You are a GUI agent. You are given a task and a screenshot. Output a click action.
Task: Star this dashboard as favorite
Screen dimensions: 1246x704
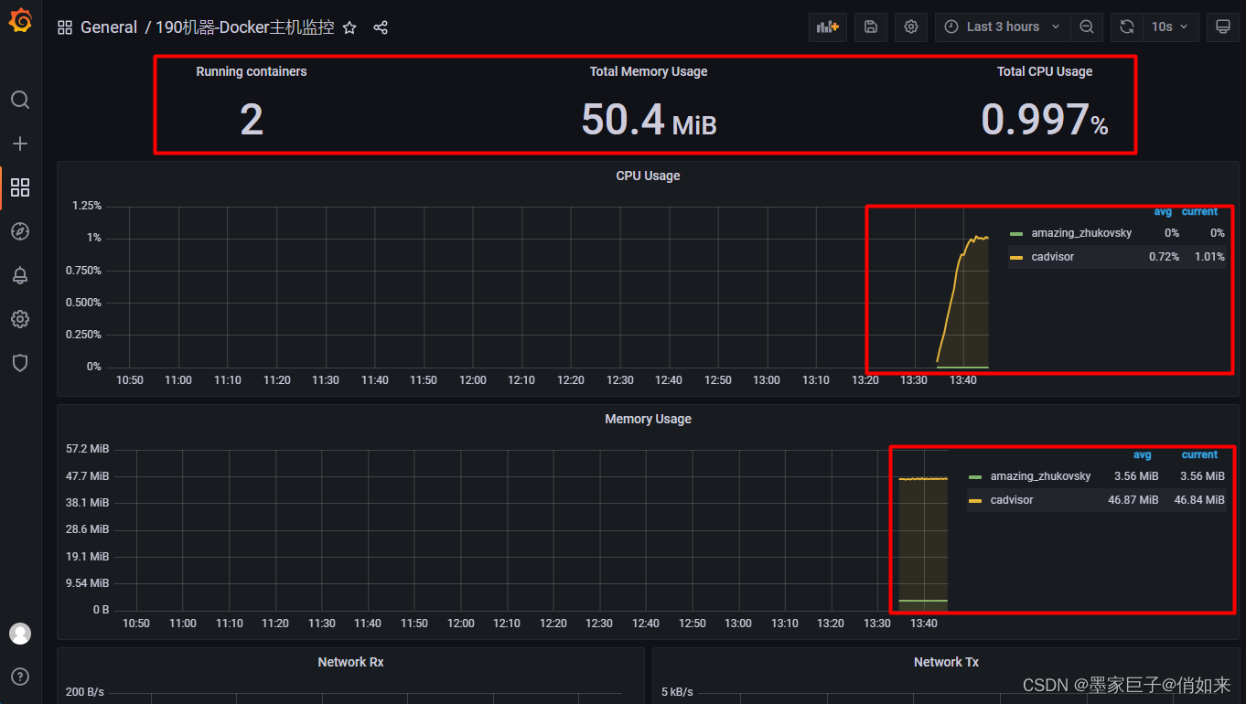pos(349,27)
